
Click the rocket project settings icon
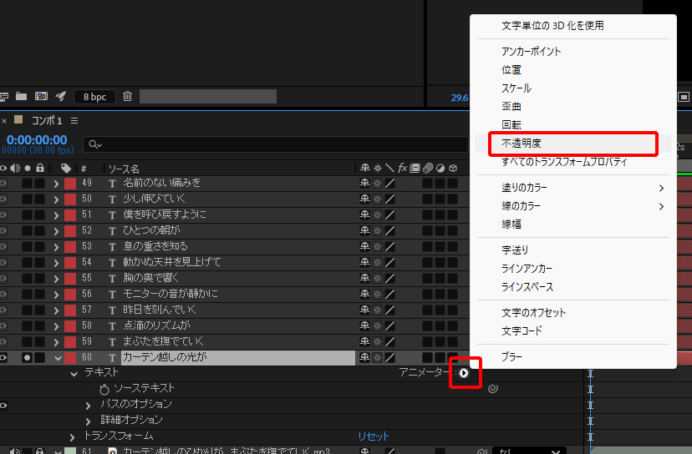coord(61,97)
